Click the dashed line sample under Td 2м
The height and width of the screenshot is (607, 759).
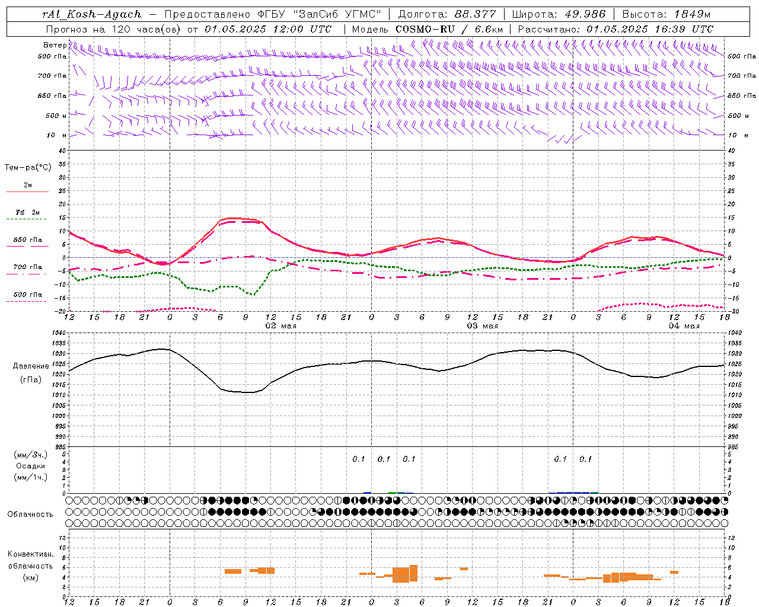pyautogui.click(x=27, y=219)
